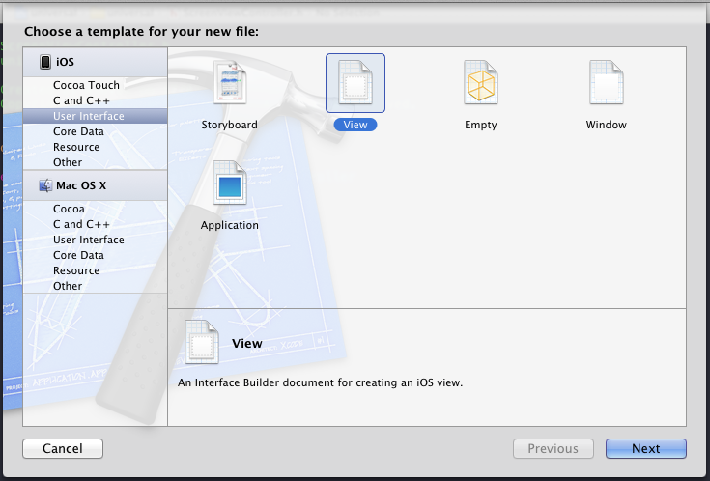The width and height of the screenshot is (710, 481).
Task: Select the Application template icon
Action: (230, 184)
